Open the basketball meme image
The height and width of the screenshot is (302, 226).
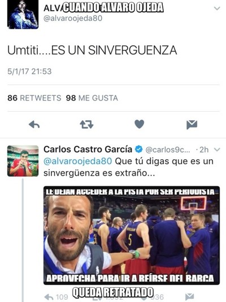132,235
